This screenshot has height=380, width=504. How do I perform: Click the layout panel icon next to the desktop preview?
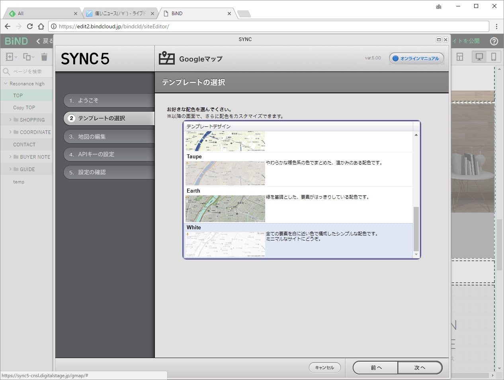[460, 57]
